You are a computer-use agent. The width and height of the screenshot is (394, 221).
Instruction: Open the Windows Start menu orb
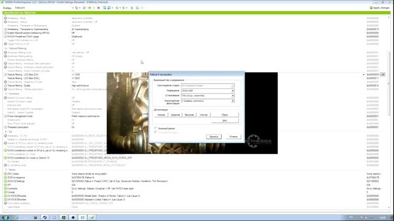(x=6, y=217)
